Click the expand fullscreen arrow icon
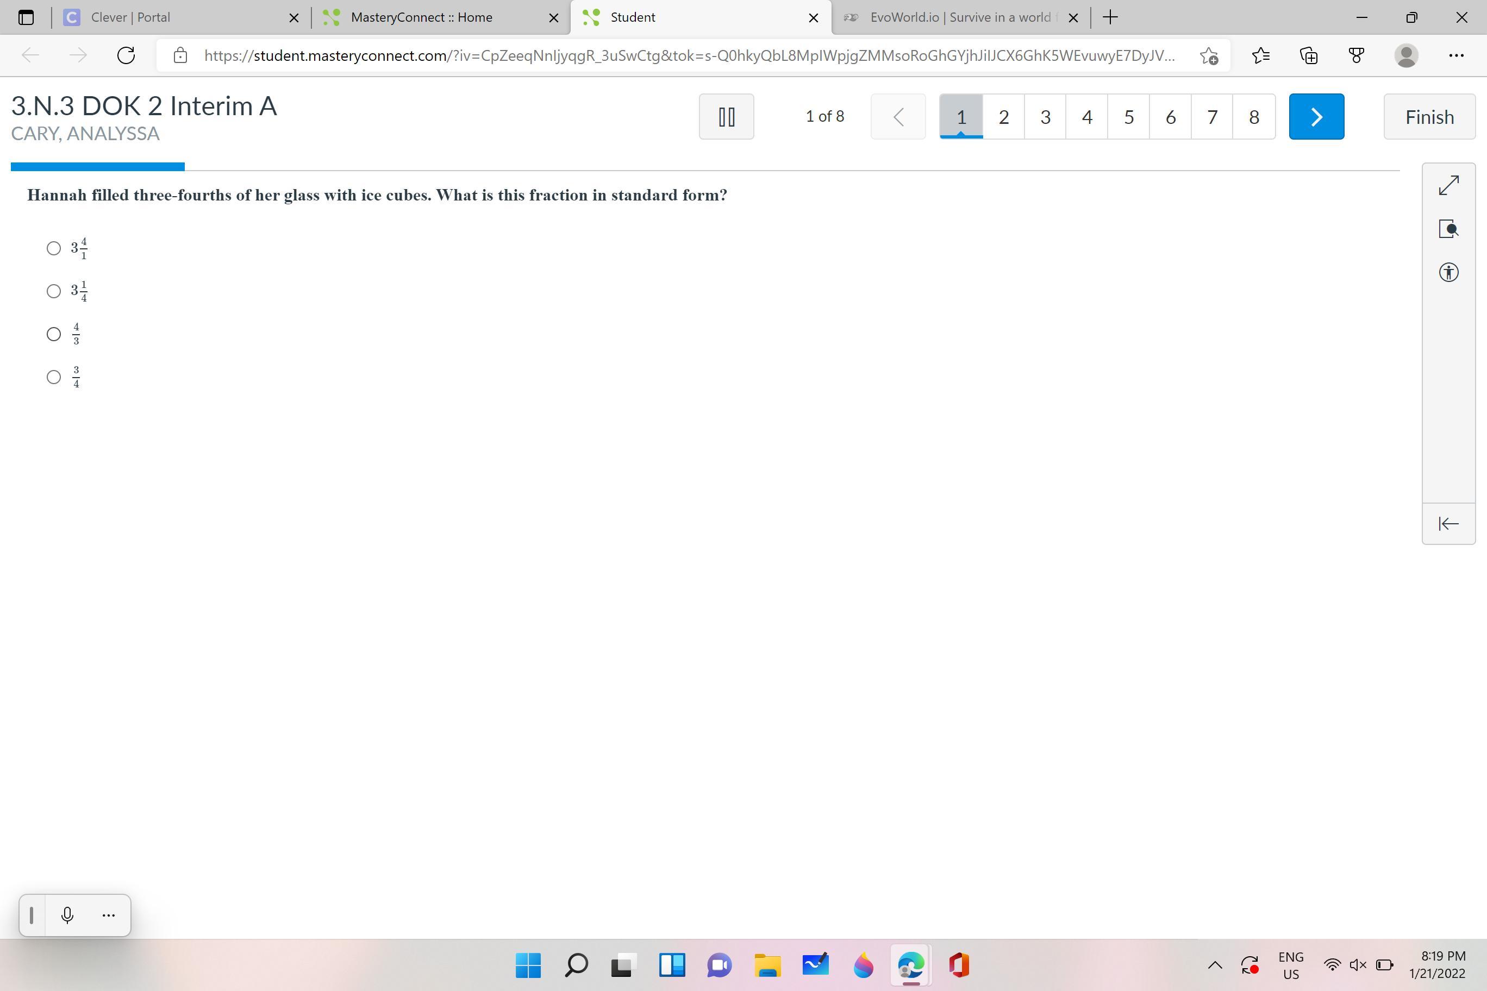This screenshot has height=991, width=1487. click(x=1448, y=185)
